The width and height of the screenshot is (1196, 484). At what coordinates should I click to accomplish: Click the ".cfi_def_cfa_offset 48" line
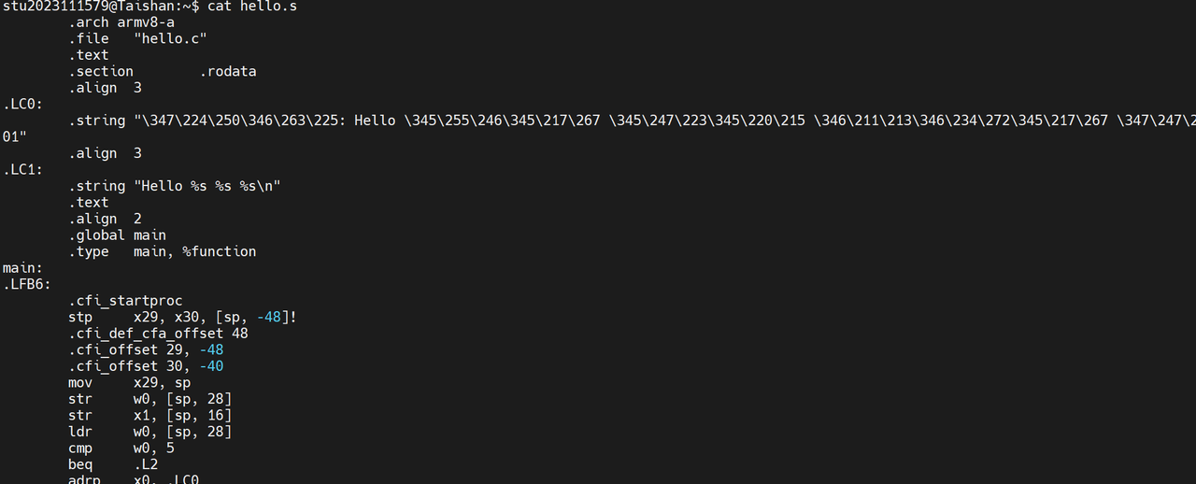point(158,333)
